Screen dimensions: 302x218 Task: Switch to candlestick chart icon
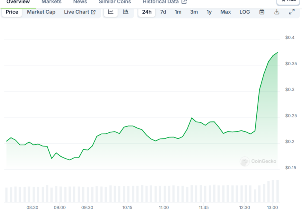coord(126,12)
